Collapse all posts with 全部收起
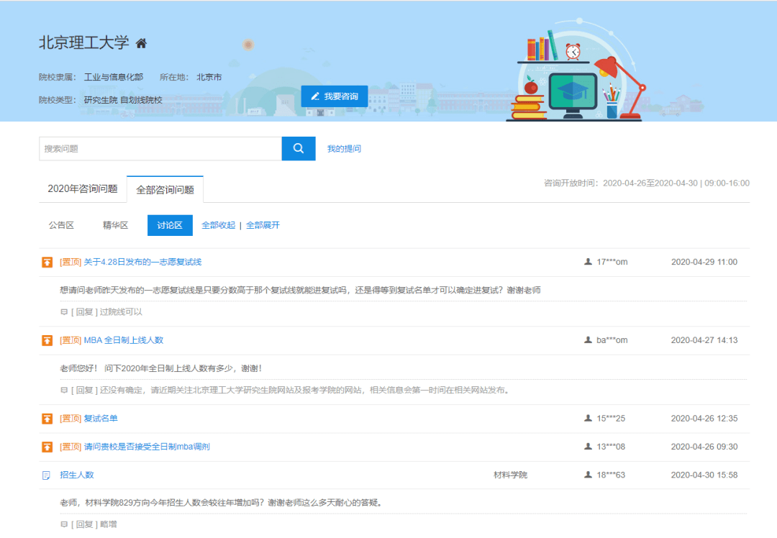The height and width of the screenshot is (538, 777). coord(219,225)
